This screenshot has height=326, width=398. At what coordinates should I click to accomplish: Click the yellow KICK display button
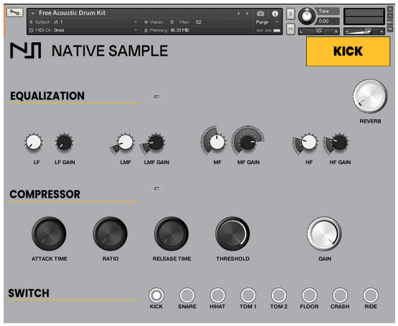348,52
